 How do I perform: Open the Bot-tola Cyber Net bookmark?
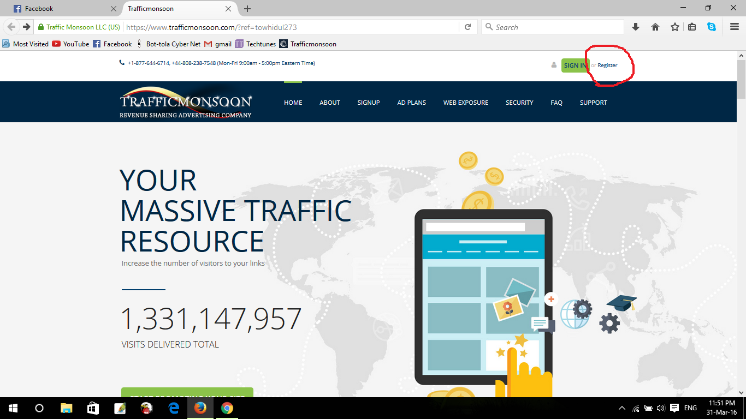click(x=168, y=44)
